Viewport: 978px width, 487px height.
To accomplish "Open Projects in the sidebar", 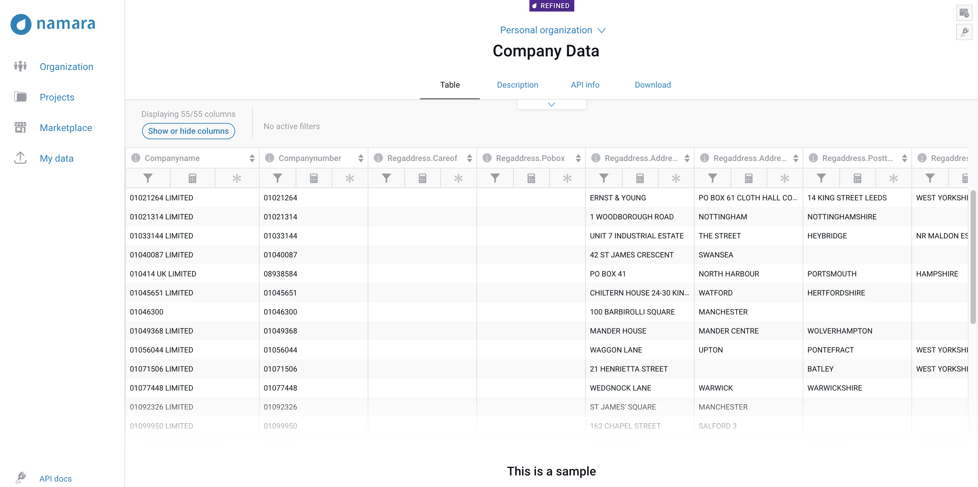I will click(57, 97).
